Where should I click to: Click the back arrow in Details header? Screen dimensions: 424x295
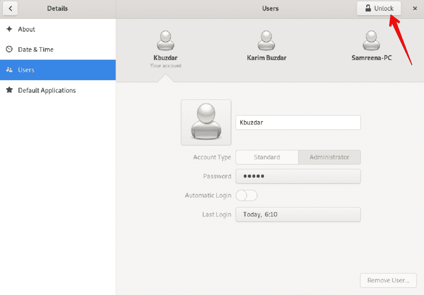click(10, 8)
